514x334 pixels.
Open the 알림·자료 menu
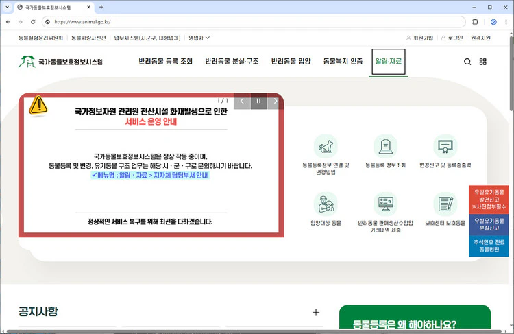click(x=389, y=61)
